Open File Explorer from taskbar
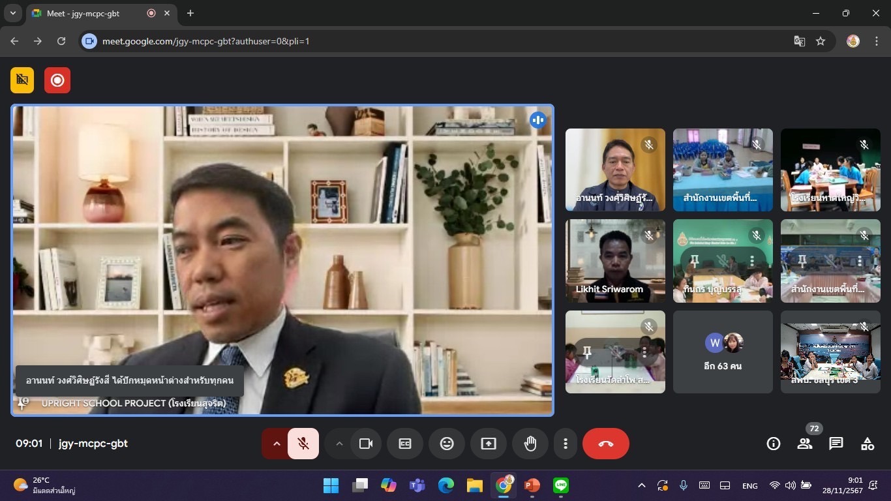Viewport: 891px width, 501px height. coord(475,485)
